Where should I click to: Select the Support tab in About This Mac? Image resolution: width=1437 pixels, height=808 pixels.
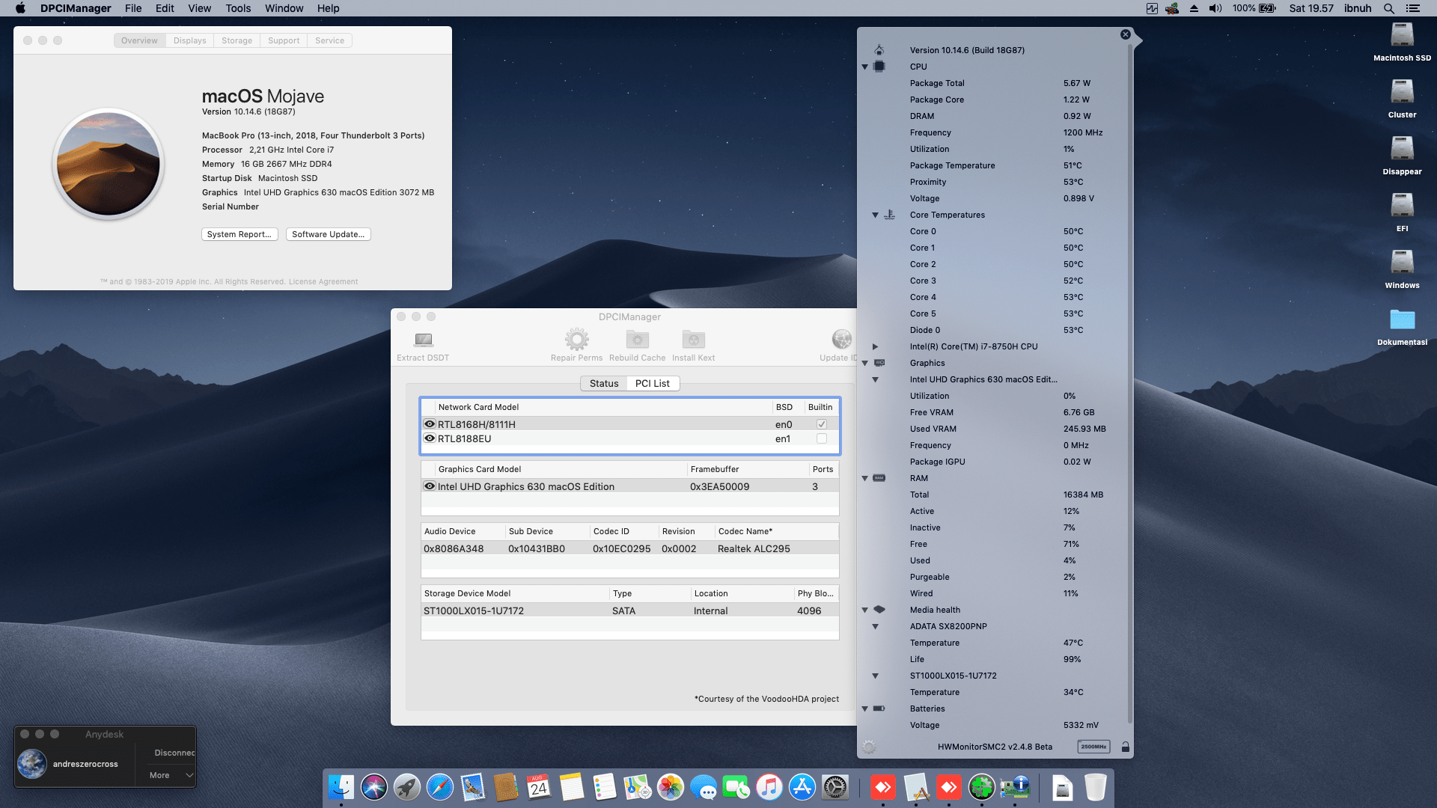click(284, 40)
